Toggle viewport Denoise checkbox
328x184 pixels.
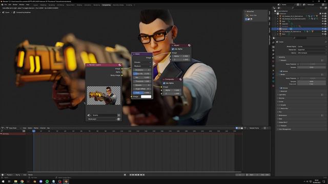coord(281,71)
